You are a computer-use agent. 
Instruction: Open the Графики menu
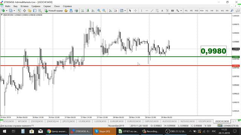(x=36, y=6)
